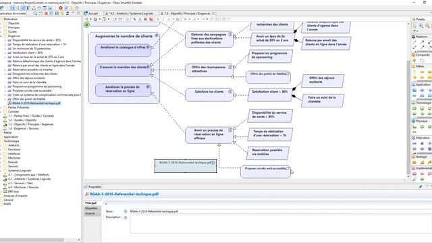Expand 'Offrir des points de fidélité' tree item

point(5,99)
